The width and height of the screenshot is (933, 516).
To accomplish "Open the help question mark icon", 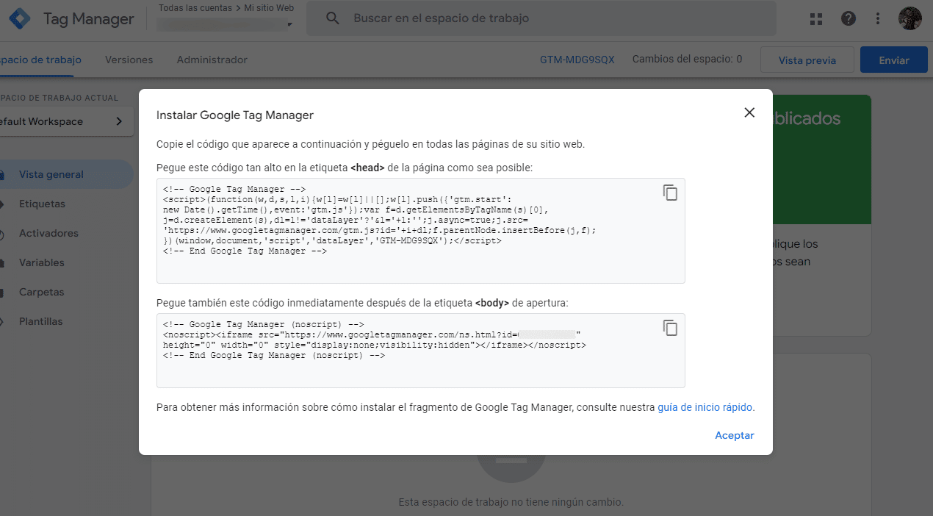I will pos(849,18).
